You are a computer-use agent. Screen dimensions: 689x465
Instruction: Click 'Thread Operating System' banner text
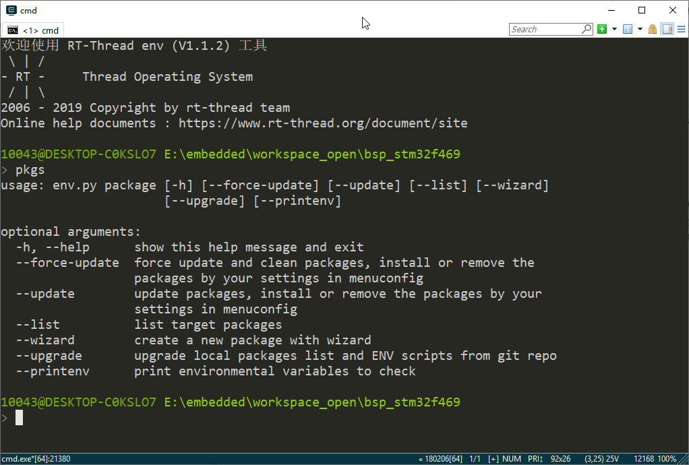click(167, 77)
